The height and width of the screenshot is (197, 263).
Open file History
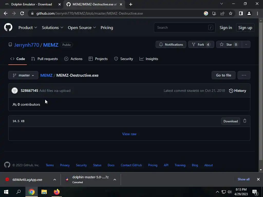pos(238,91)
